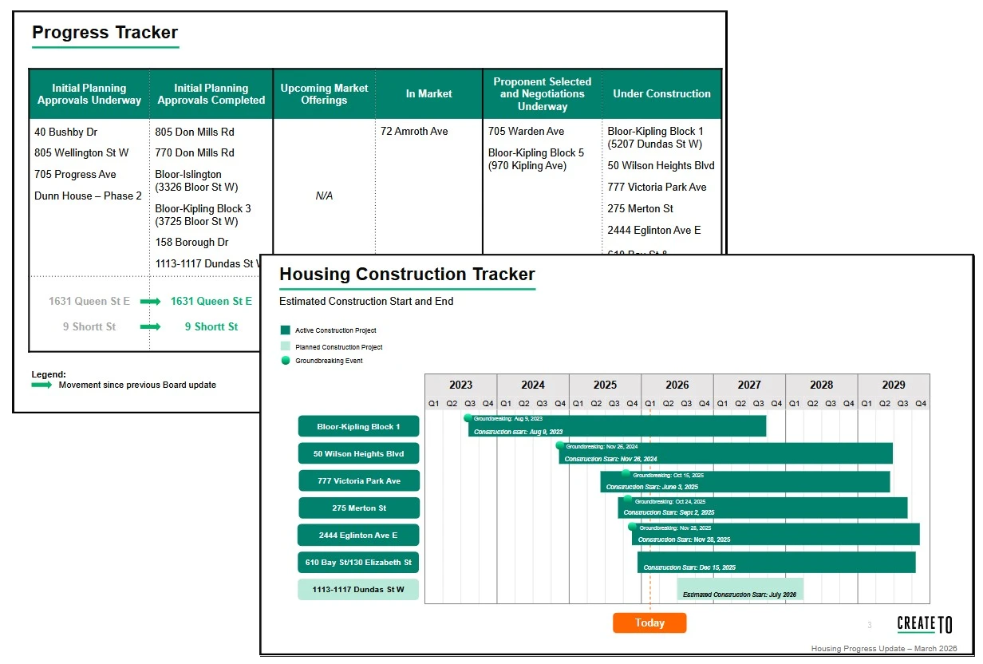983x664 pixels.
Task: Click the In Market column header
Action: pyautogui.click(x=428, y=94)
